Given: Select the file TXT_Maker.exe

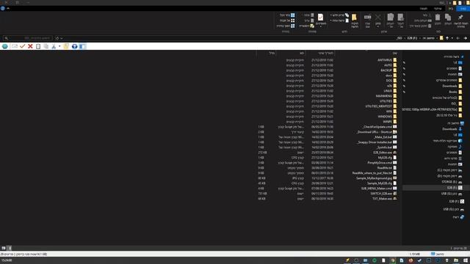Looking at the screenshot, I should pyautogui.click(x=385, y=199).
